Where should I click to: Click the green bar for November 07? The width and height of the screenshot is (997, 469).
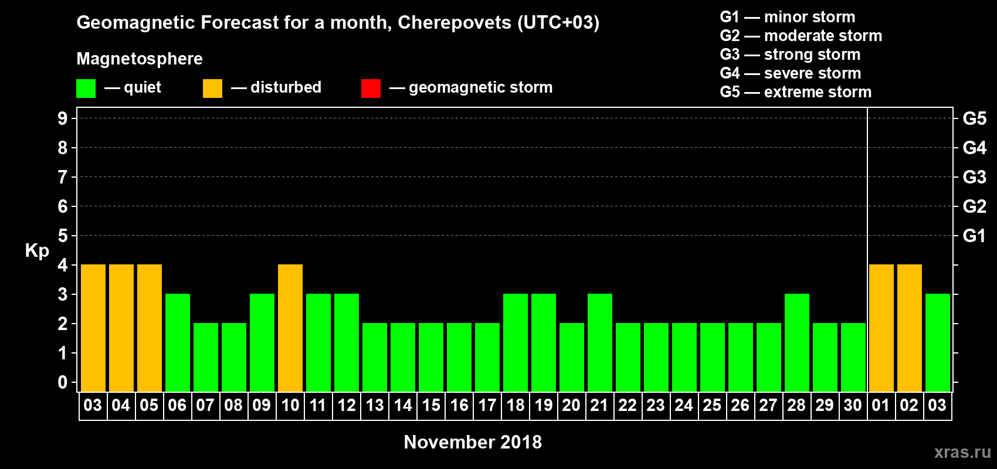pyautogui.click(x=206, y=358)
